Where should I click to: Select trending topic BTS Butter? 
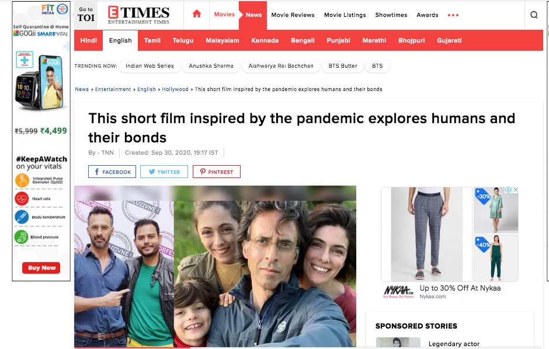pyautogui.click(x=343, y=66)
